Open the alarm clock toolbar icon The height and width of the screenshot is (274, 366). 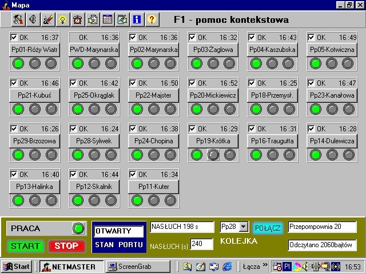(x=78, y=19)
